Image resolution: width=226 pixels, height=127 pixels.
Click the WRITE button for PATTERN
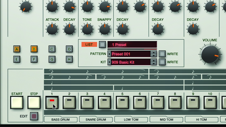162,54
